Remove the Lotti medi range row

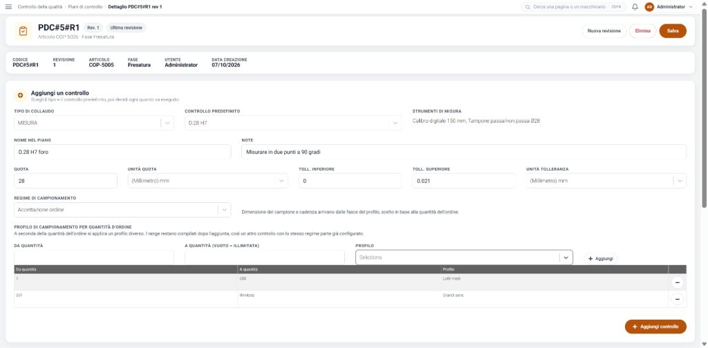point(678,282)
